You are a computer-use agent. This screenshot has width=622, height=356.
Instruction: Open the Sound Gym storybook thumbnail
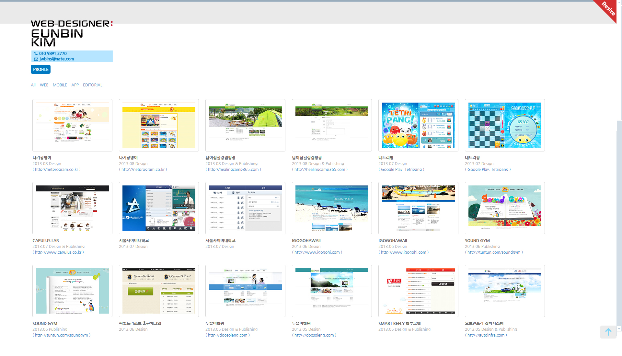[x=505, y=208]
